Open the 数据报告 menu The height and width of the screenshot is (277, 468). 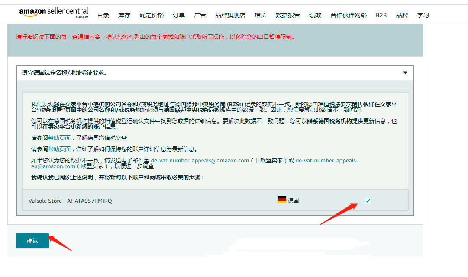pos(288,15)
